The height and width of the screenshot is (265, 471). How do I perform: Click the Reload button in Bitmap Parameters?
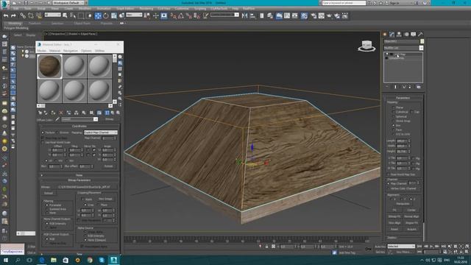(49, 193)
